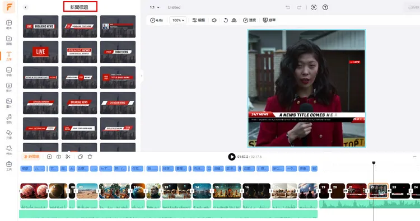Select scene 21 red clip in timeline
This screenshot has width=420, height=221.
point(356,191)
